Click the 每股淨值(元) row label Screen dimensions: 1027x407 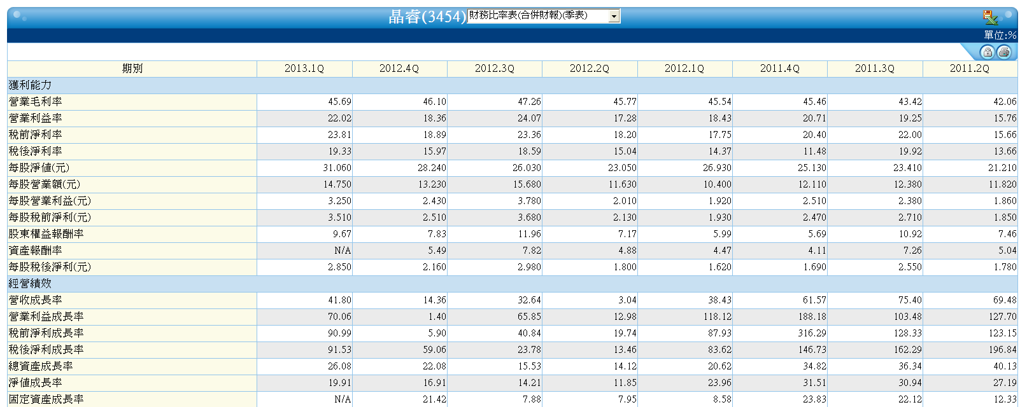[x=39, y=168]
